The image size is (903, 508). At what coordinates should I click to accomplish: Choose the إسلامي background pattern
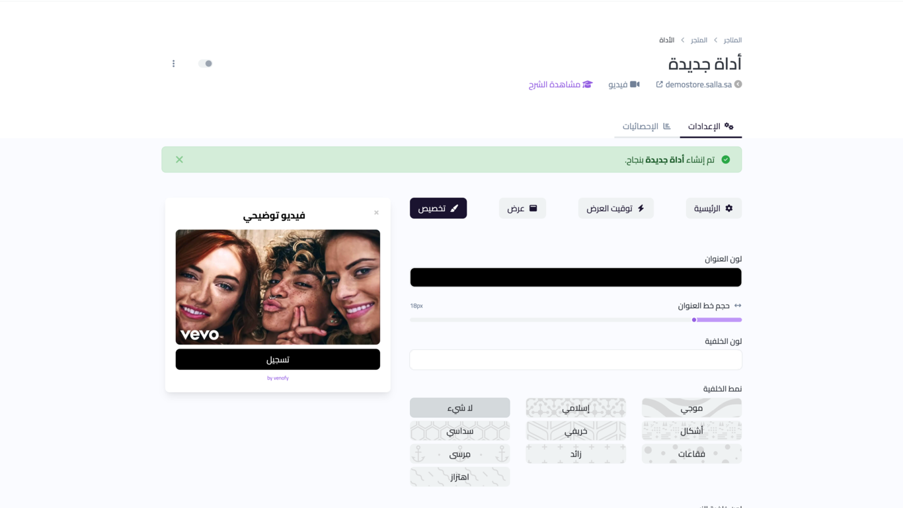tap(576, 408)
